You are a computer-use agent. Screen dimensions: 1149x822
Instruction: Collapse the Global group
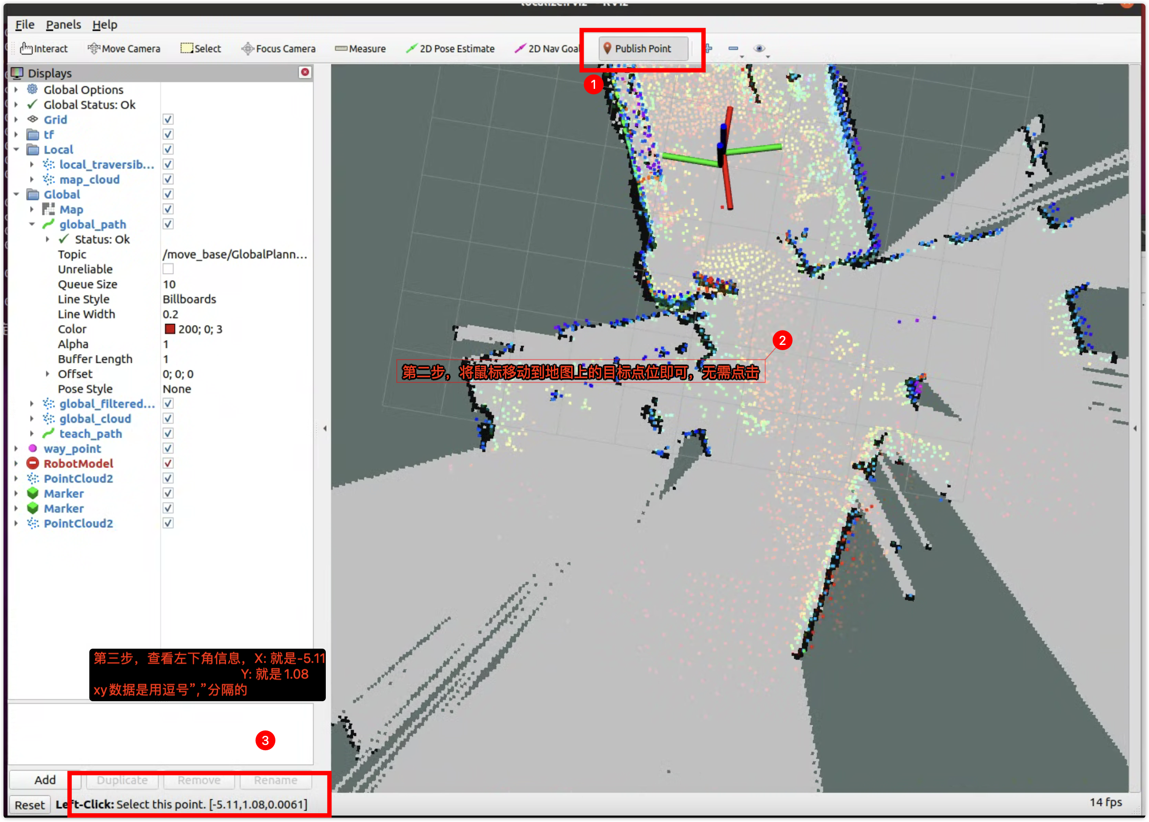16,194
